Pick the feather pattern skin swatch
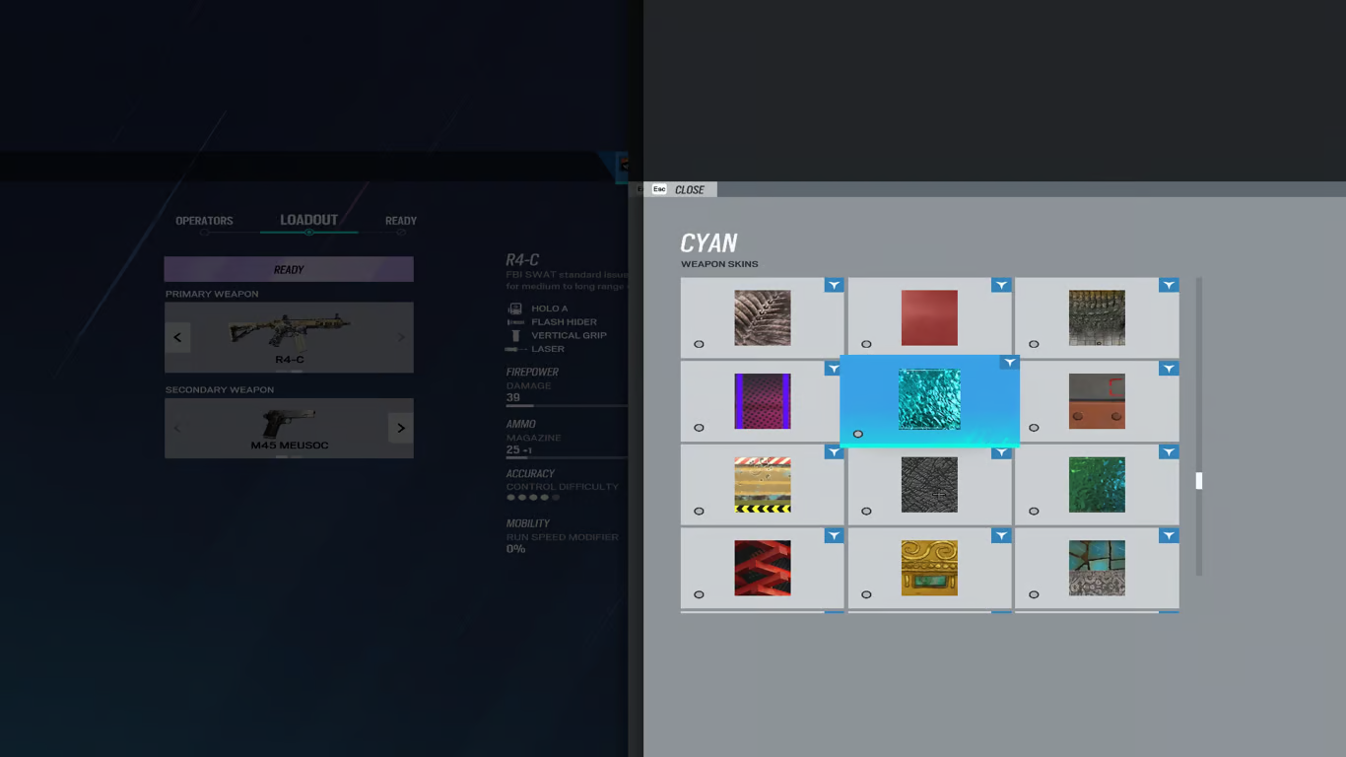The height and width of the screenshot is (757, 1346). [x=762, y=317]
